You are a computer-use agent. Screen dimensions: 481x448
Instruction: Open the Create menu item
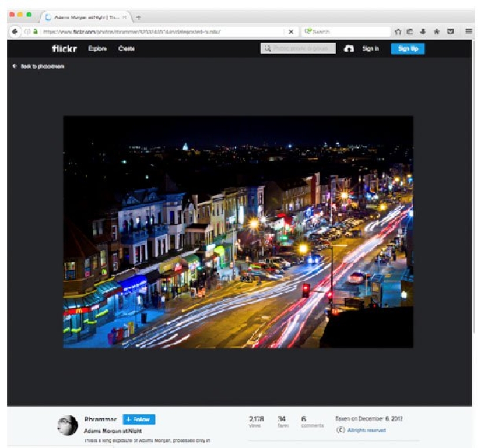(x=127, y=49)
